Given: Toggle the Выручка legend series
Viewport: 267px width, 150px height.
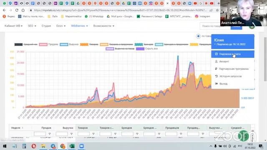Looking at the screenshot, I should tap(69, 45).
